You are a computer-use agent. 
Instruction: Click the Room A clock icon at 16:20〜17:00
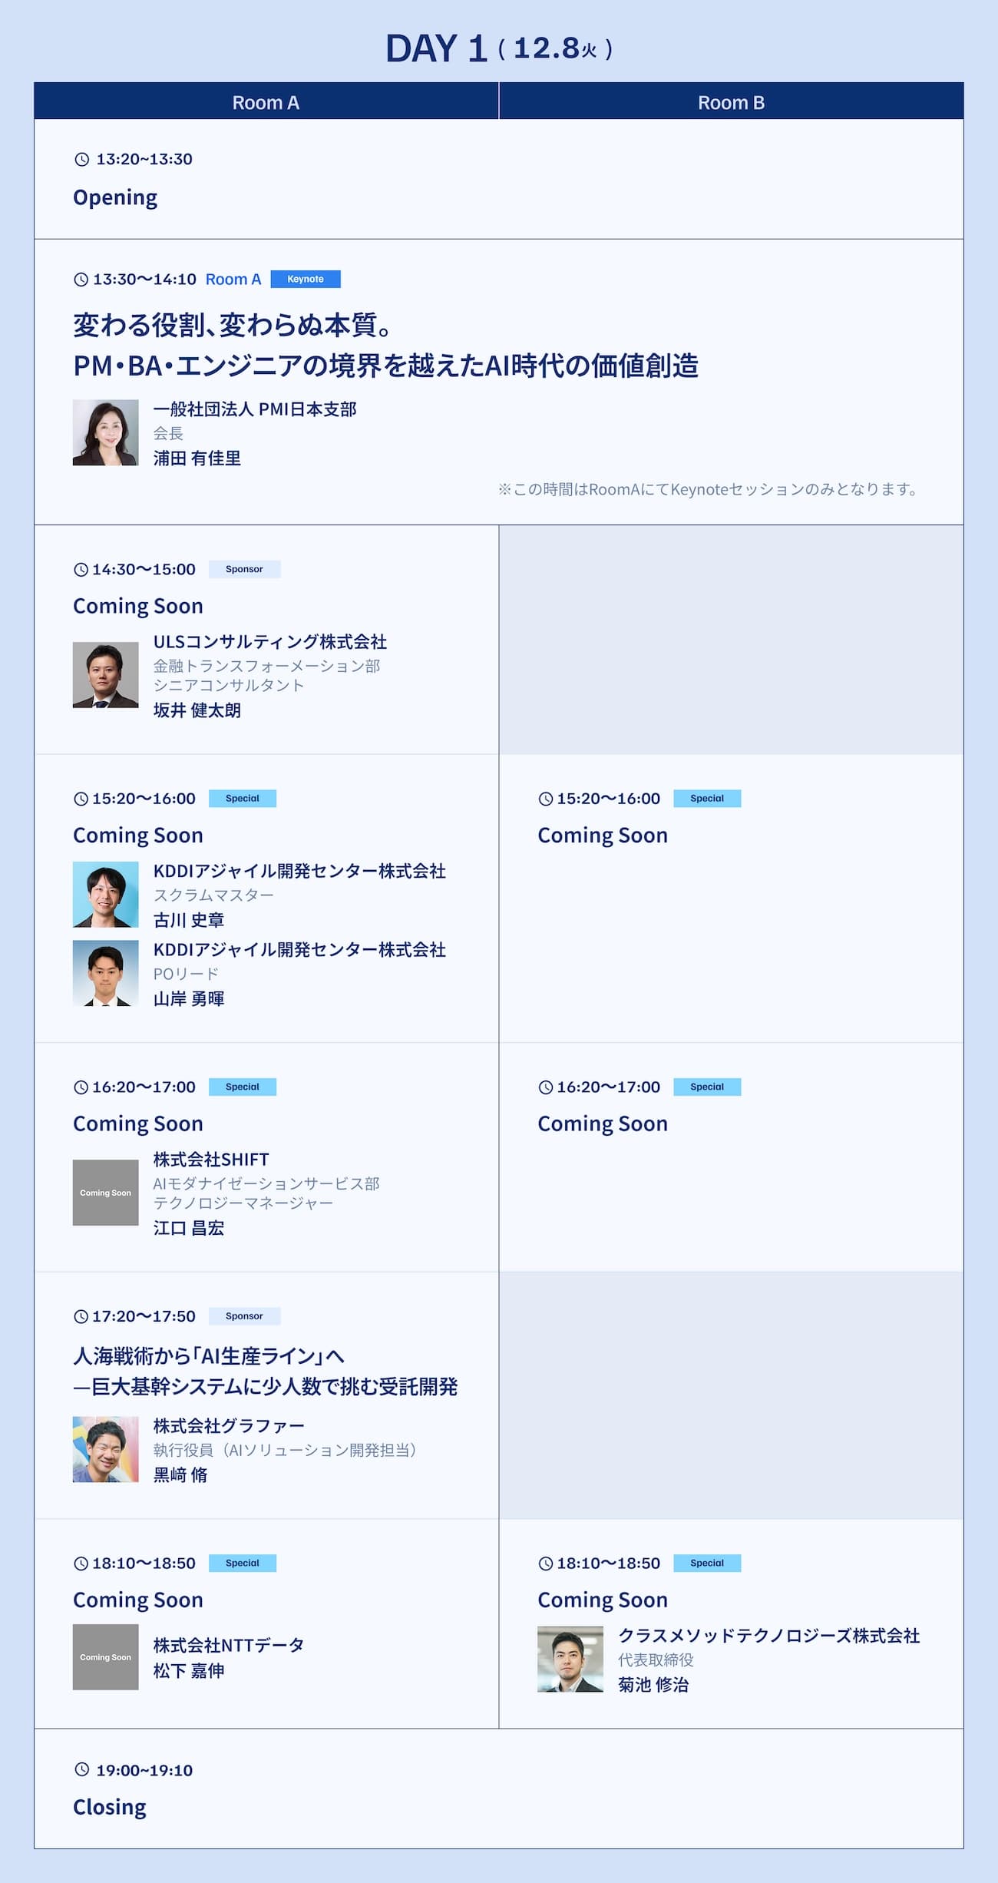(x=81, y=1087)
